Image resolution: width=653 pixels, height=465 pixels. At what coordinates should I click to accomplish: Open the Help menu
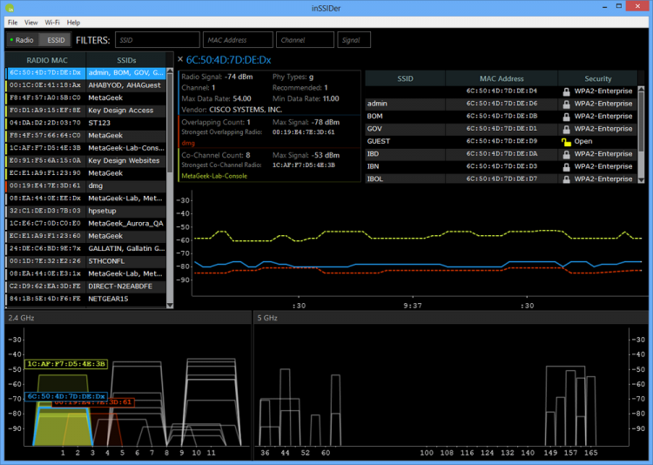73,23
